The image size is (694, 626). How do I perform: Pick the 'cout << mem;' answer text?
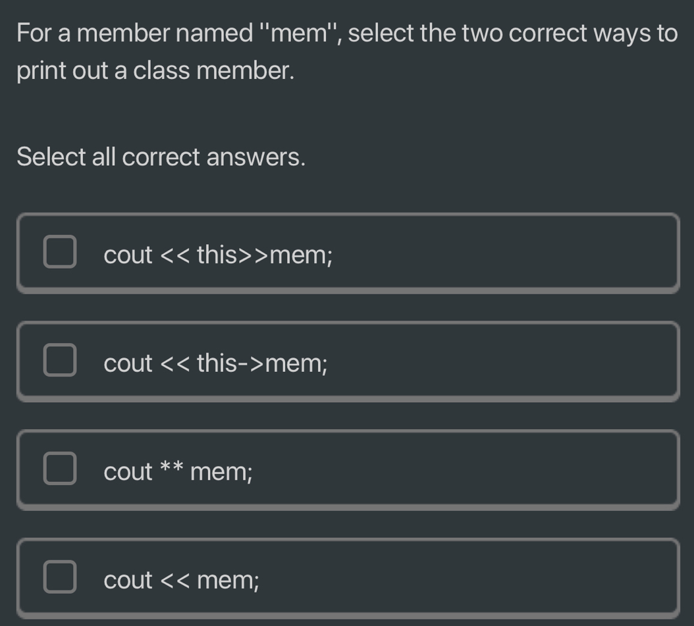point(181,580)
